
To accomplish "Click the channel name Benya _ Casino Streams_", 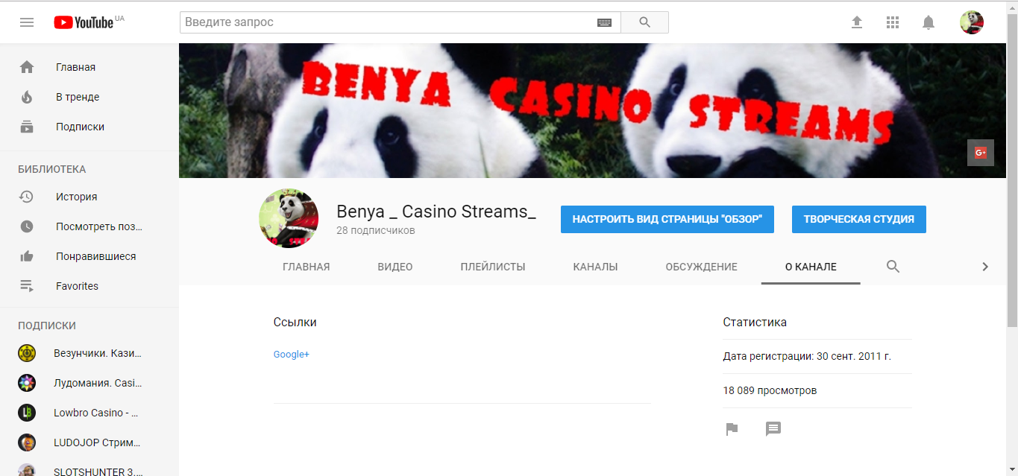I will point(436,212).
